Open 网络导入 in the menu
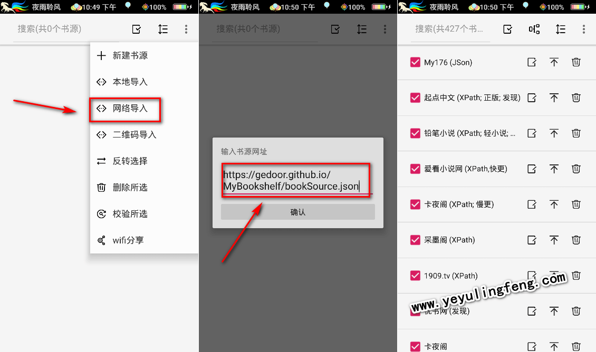 (x=144, y=109)
